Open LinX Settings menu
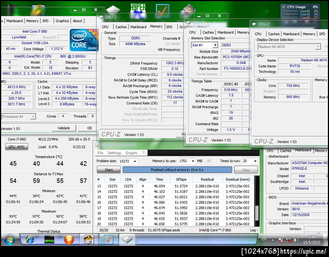The height and width of the screenshot is (257, 329). point(114,153)
